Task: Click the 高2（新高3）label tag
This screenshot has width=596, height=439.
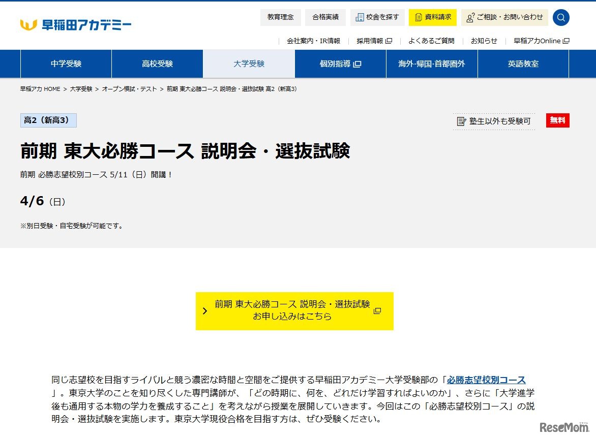Action: coord(48,120)
